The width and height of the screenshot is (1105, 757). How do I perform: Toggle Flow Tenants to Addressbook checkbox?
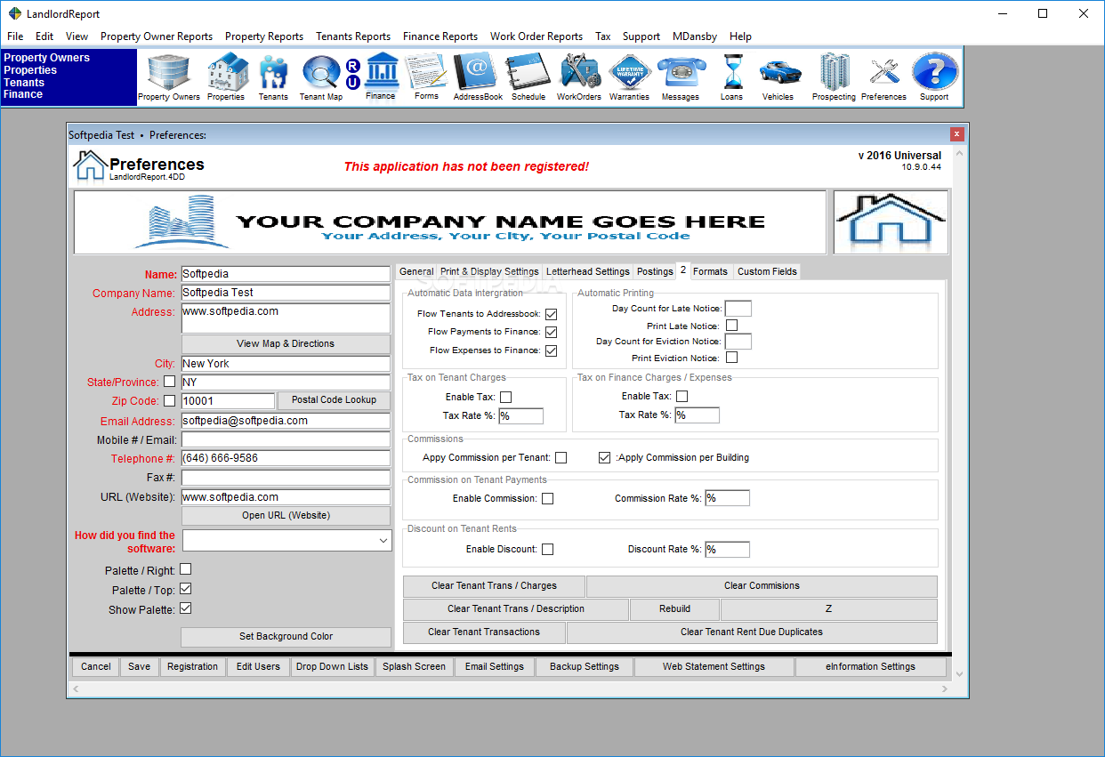552,314
